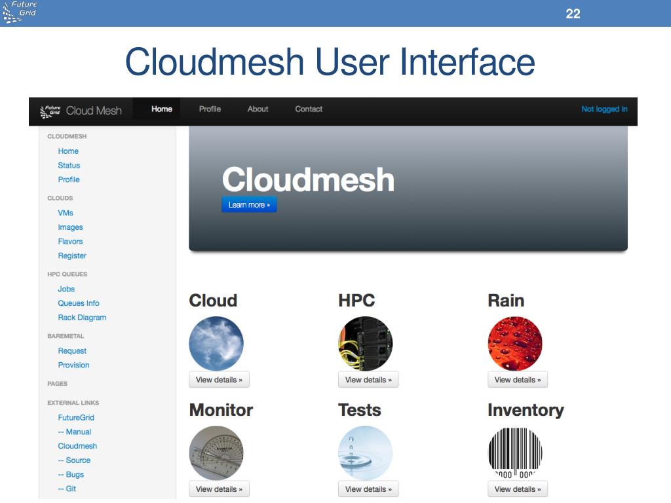The height and width of the screenshot is (503, 671).
Task: Click the Cloud Mesh brand text
Action: (x=94, y=111)
